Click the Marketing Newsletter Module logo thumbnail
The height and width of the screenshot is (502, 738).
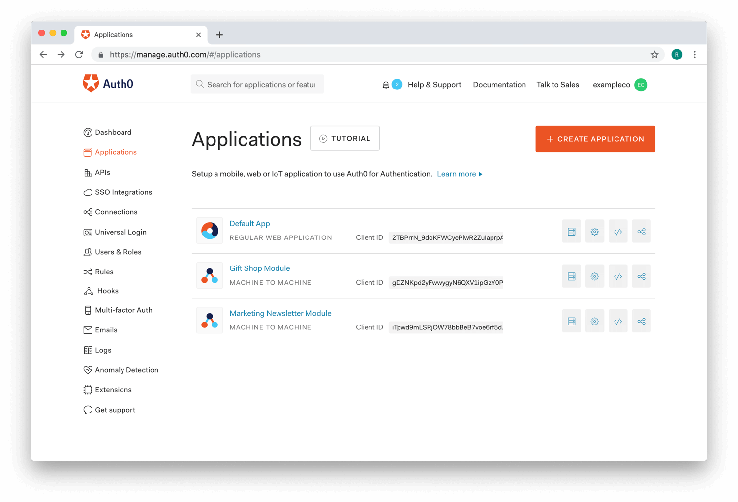pos(210,320)
